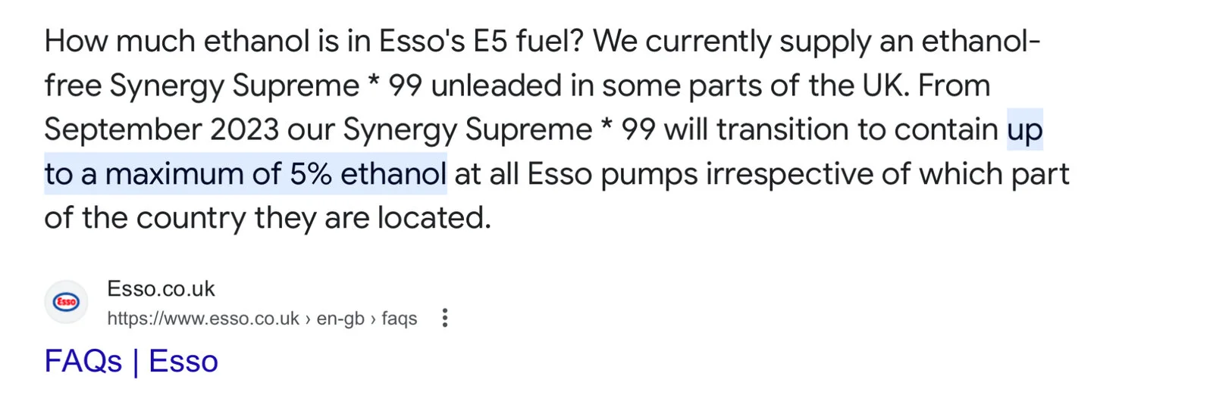Click the "en-gb" breadcrumb segment
The width and height of the screenshot is (1213, 395).
tap(340, 319)
